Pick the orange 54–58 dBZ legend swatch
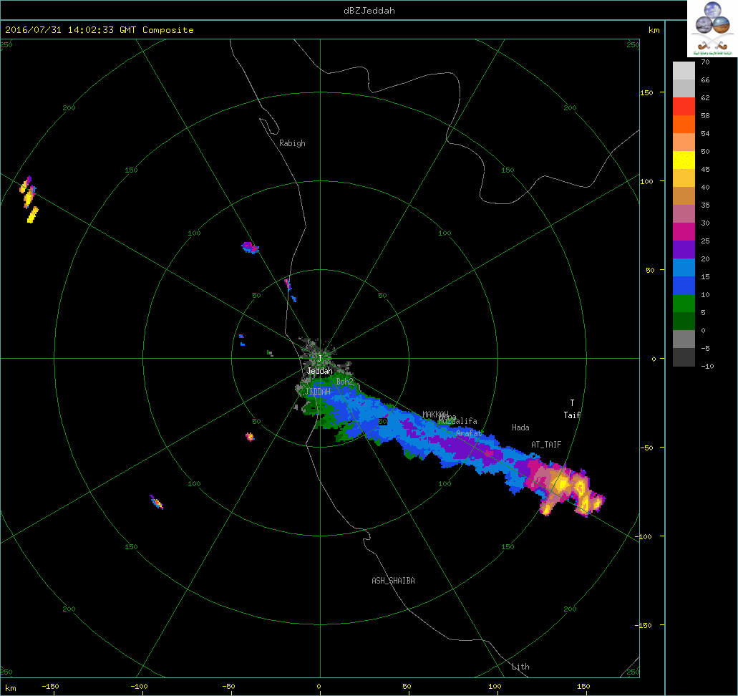Screen dimensions: 738x696 (x=684, y=125)
